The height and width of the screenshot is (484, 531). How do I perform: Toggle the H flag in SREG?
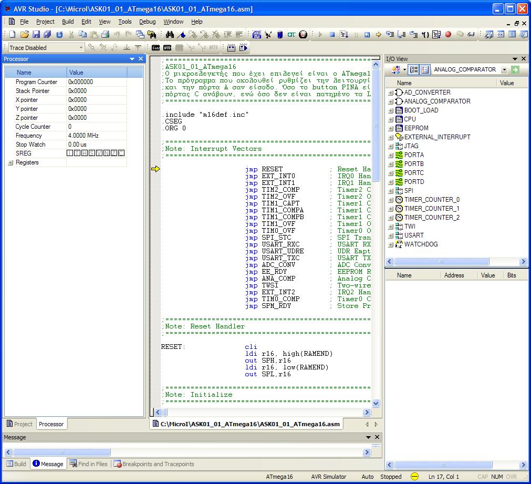(85, 153)
